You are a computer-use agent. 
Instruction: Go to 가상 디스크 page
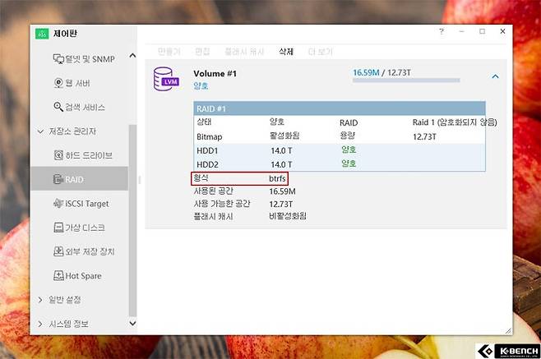click(78, 227)
